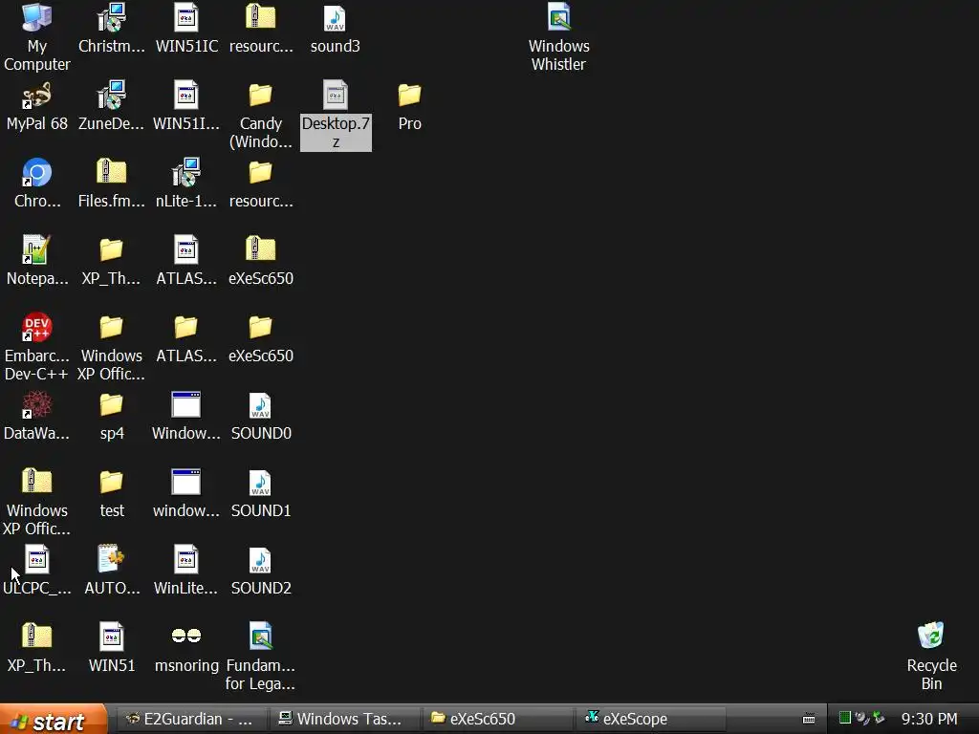This screenshot has width=979, height=734.
Task: Select the sp4 folder icon
Action: [x=112, y=405]
